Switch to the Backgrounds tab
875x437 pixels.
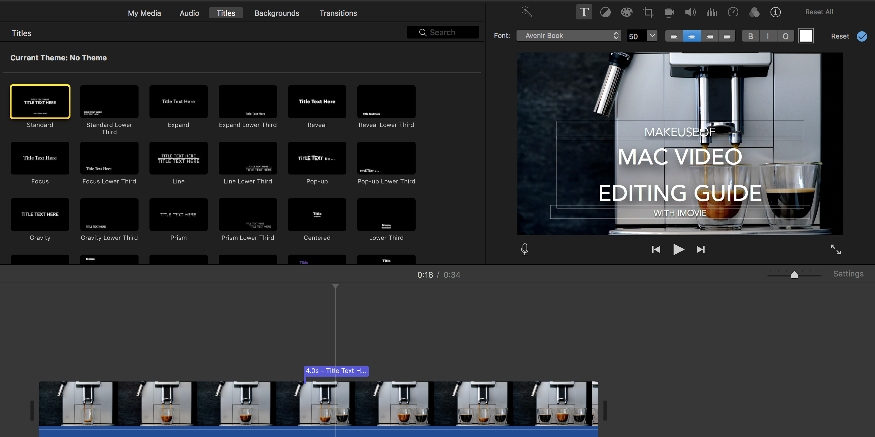point(277,13)
